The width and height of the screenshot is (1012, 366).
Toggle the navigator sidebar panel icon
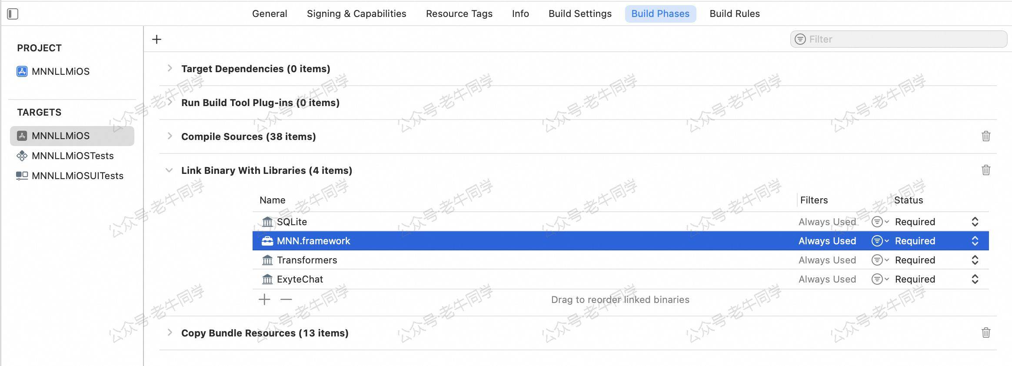13,14
